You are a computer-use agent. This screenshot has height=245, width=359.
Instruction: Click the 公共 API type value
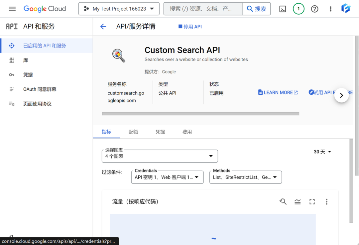(167, 93)
